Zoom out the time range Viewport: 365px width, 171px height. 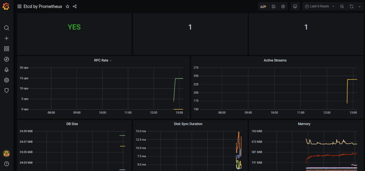(x=342, y=6)
